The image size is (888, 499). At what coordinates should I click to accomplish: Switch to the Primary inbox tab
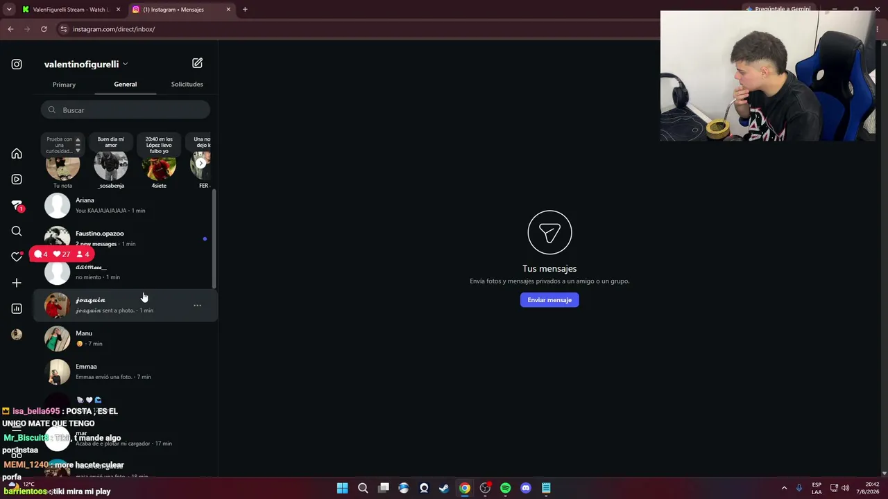[x=64, y=85]
